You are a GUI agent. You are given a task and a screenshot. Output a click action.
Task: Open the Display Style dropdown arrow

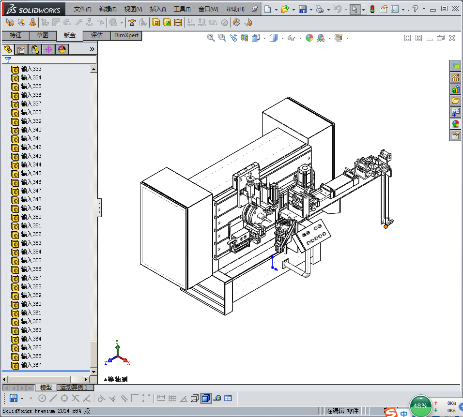tap(282, 38)
